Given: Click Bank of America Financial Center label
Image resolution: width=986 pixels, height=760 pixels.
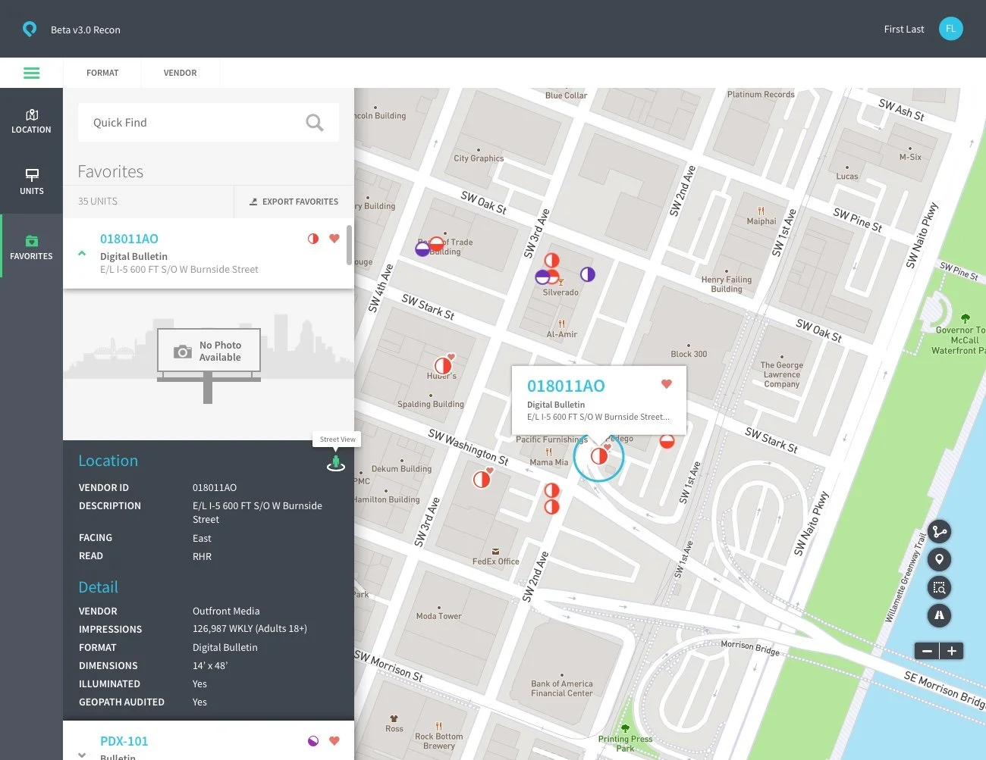Looking at the screenshot, I should click(x=562, y=688).
